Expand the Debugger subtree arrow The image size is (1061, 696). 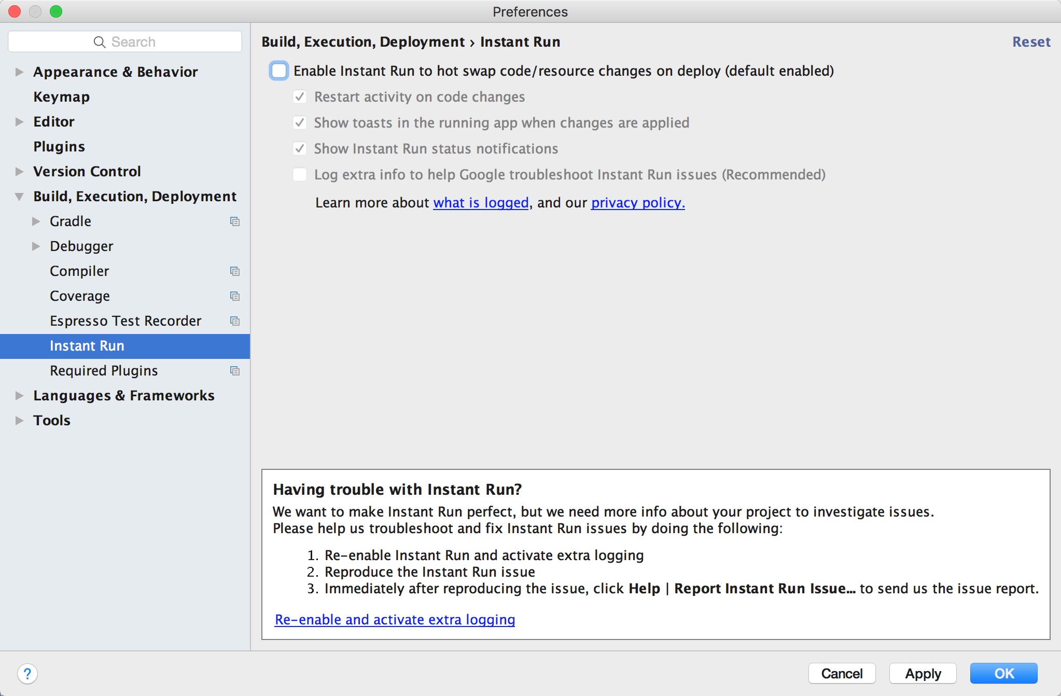point(36,246)
